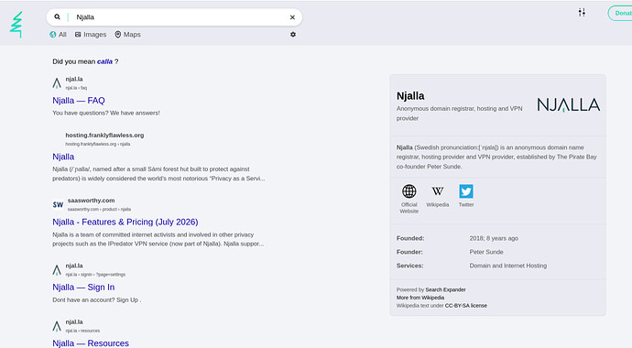The height and width of the screenshot is (348, 632).
Task: Select the All results tab
Action: 58,35
